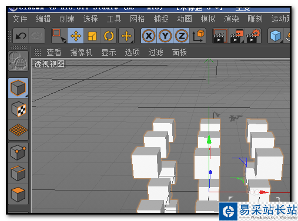The image size is (298, 221).
Task: Open the 编辑 menu
Action: coord(43,19)
